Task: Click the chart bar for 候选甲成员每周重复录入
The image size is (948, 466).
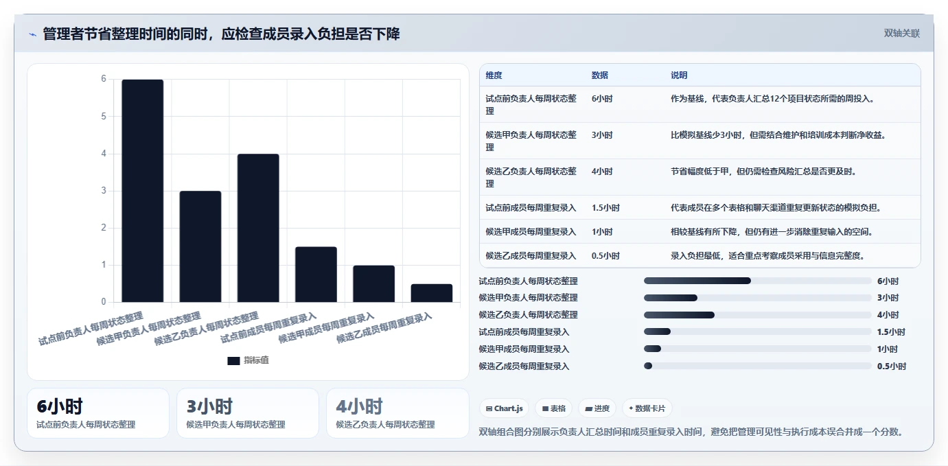Action: (373, 283)
